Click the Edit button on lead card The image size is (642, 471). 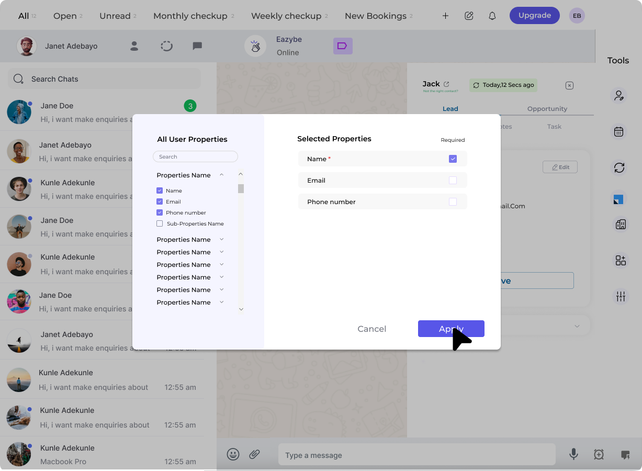pyautogui.click(x=560, y=167)
